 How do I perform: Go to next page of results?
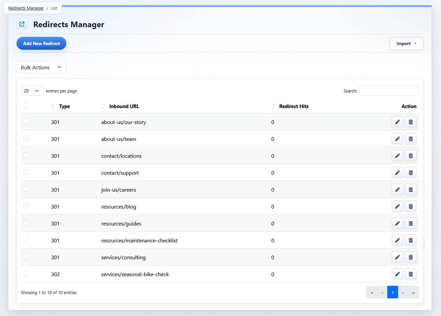[x=403, y=292]
